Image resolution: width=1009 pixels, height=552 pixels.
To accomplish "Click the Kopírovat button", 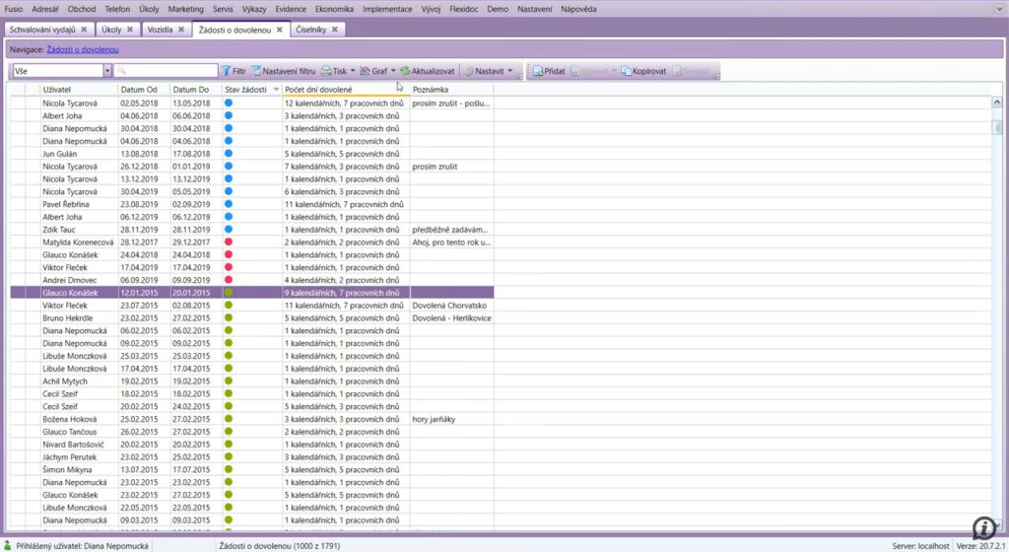I will coord(643,71).
